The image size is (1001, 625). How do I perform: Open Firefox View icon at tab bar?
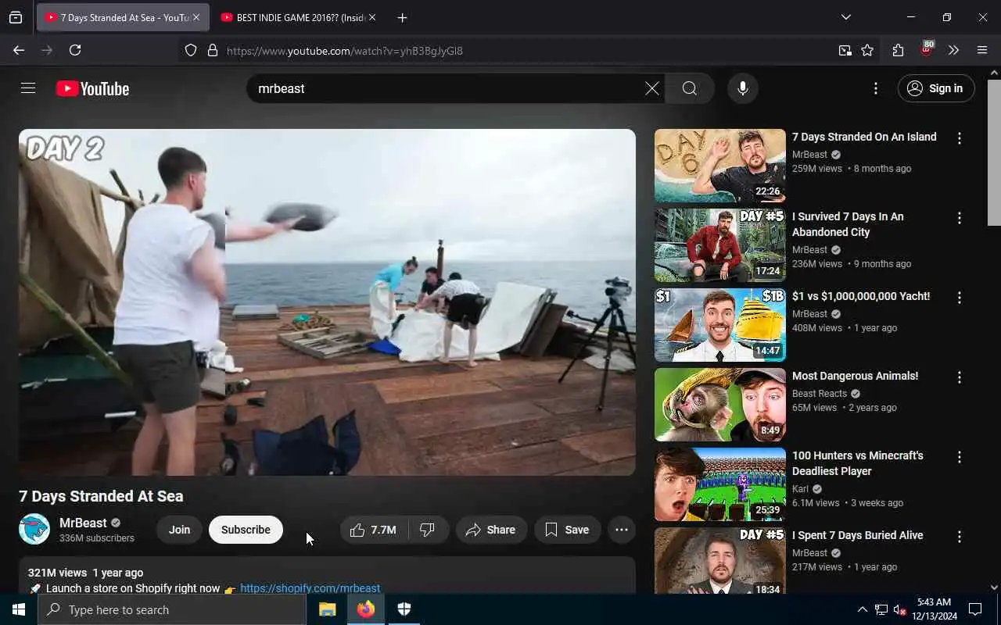(x=16, y=17)
